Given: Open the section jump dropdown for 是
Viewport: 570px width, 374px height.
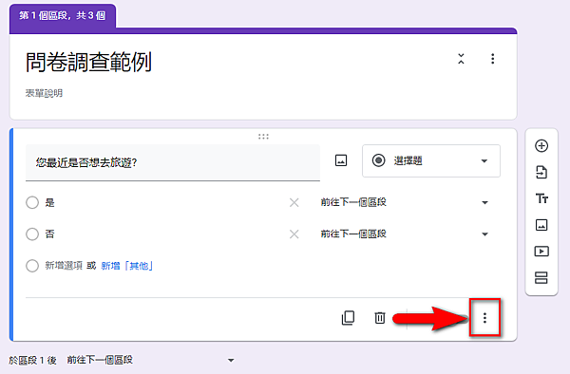Looking at the screenshot, I should (405, 202).
